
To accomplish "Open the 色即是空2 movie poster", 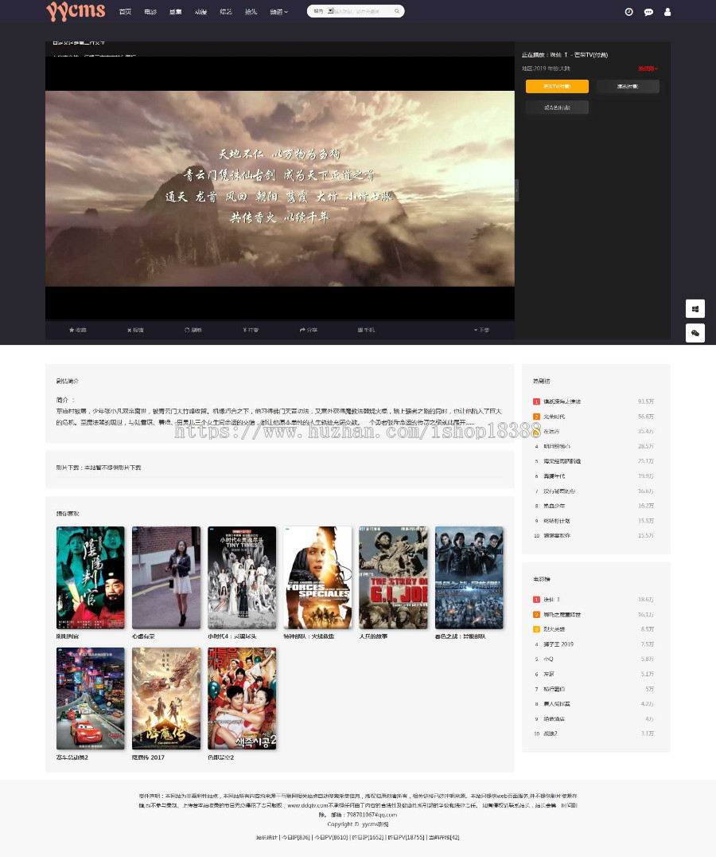I will [x=242, y=699].
